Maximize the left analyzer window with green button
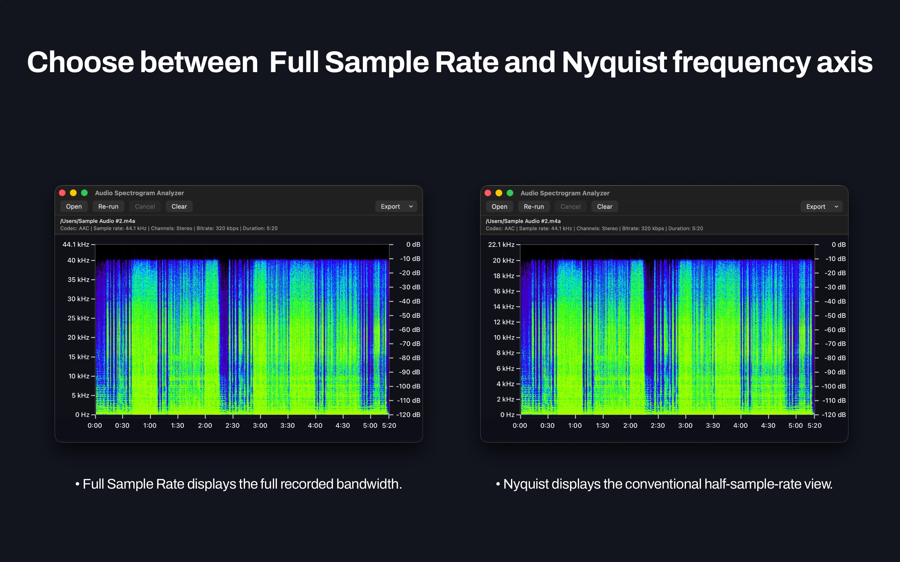900x562 pixels. click(84, 193)
